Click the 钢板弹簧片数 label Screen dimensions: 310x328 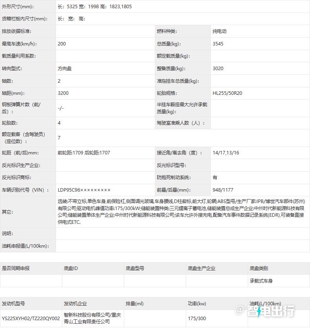tap(21, 108)
